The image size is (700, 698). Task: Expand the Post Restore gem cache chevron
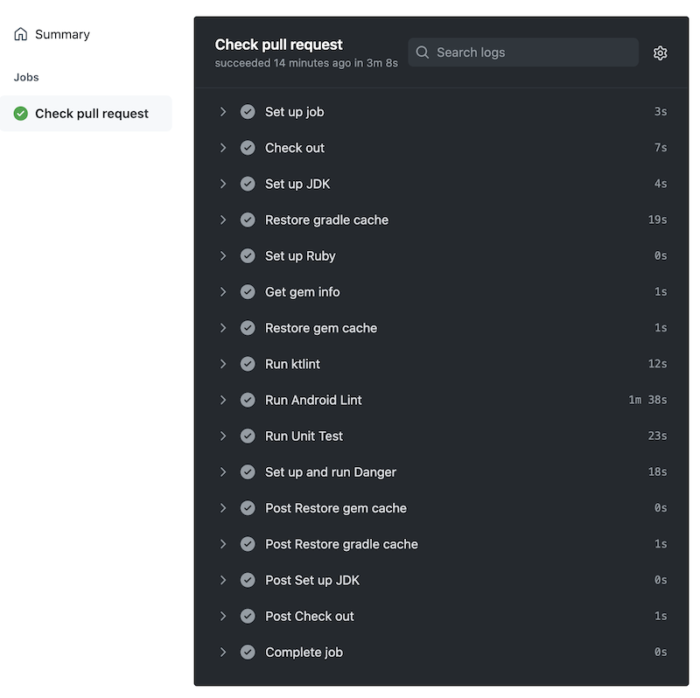coord(223,508)
